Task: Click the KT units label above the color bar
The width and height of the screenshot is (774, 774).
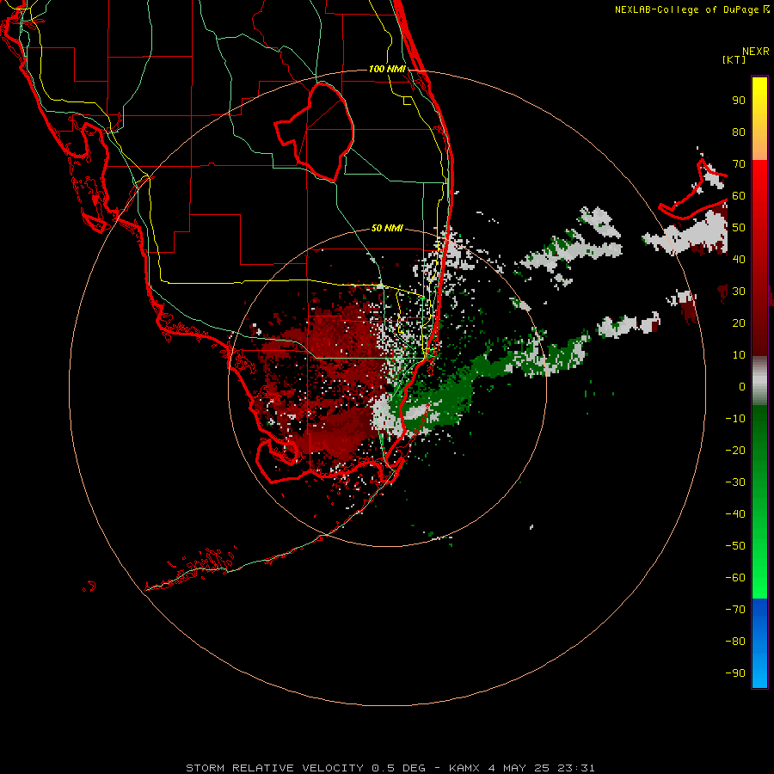Action: point(734,59)
